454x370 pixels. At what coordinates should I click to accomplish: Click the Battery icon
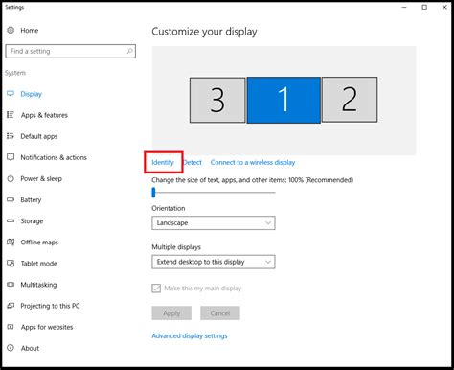point(11,199)
